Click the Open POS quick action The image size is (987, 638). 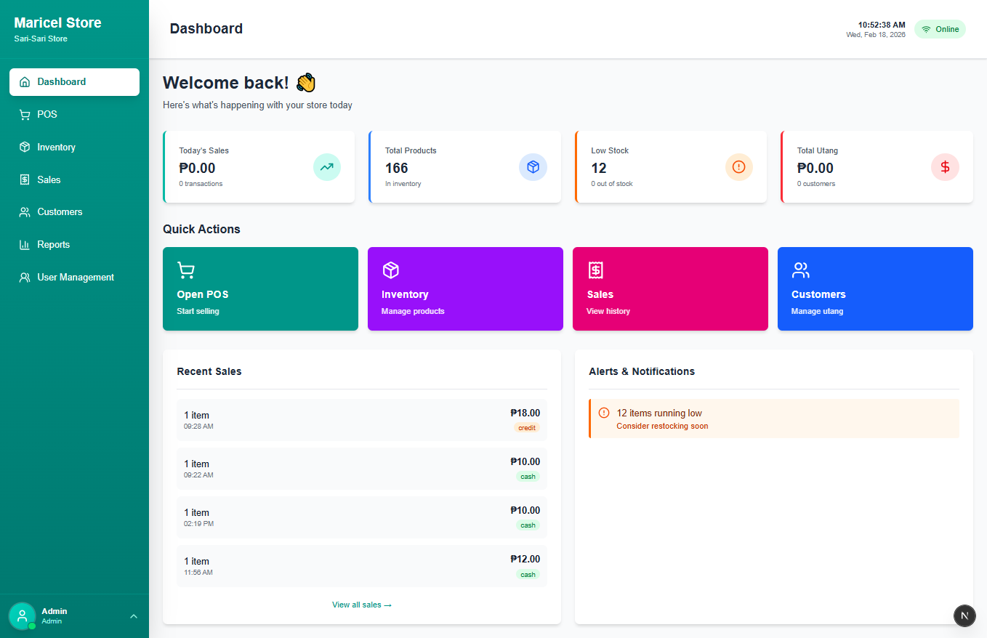click(260, 289)
